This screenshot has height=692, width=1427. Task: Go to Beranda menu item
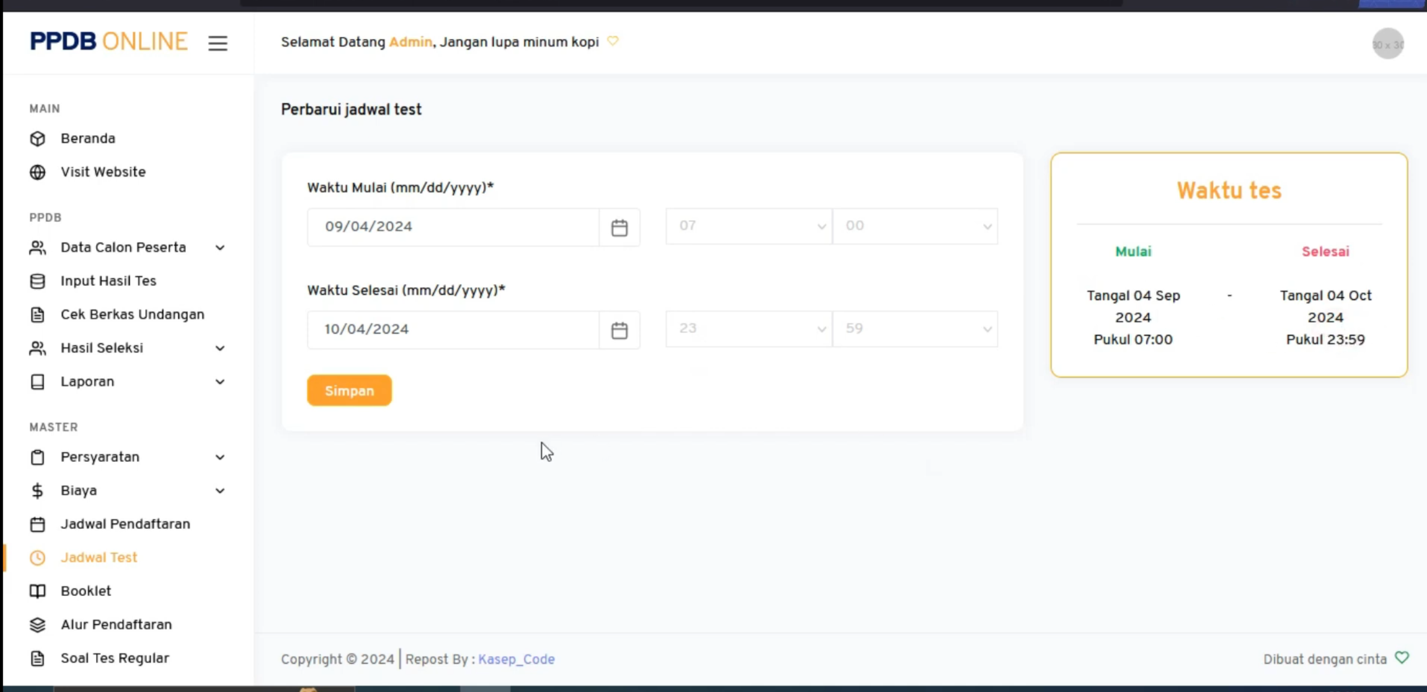point(88,139)
